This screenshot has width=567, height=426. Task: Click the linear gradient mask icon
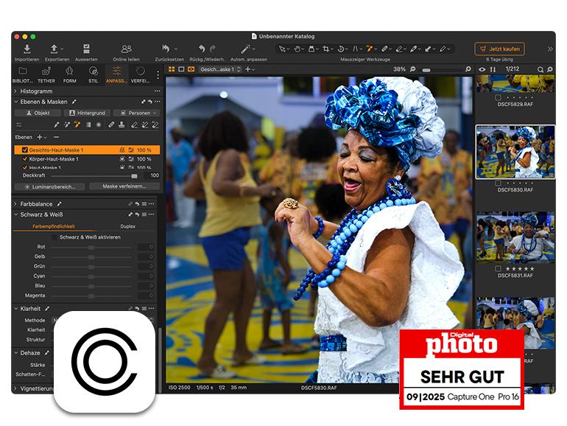click(x=88, y=125)
